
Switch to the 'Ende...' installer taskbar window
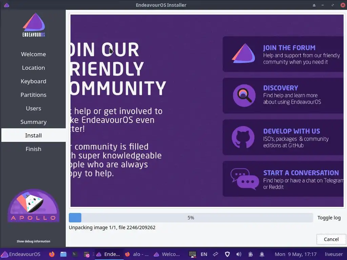click(109, 254)
